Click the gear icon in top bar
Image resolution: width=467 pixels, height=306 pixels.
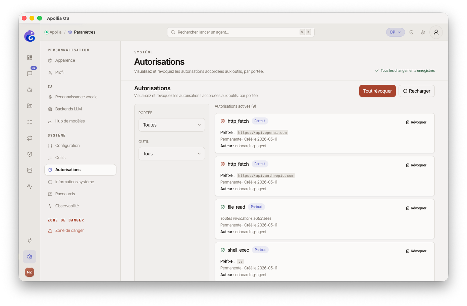(423, 32)
